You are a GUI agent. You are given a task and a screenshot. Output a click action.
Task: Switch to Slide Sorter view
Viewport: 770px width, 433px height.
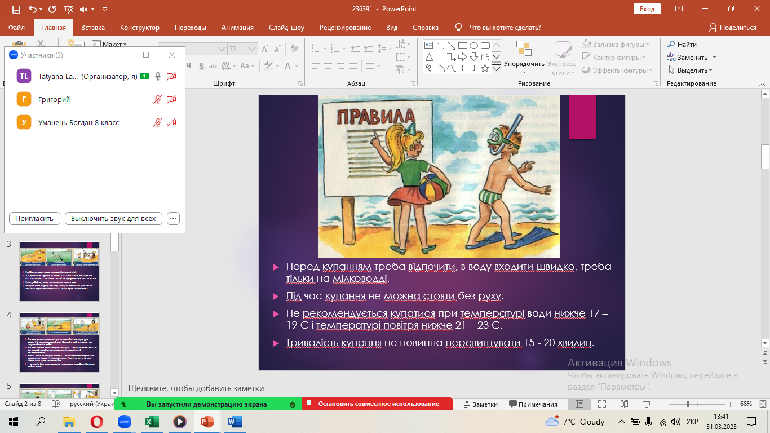point(602,404)
